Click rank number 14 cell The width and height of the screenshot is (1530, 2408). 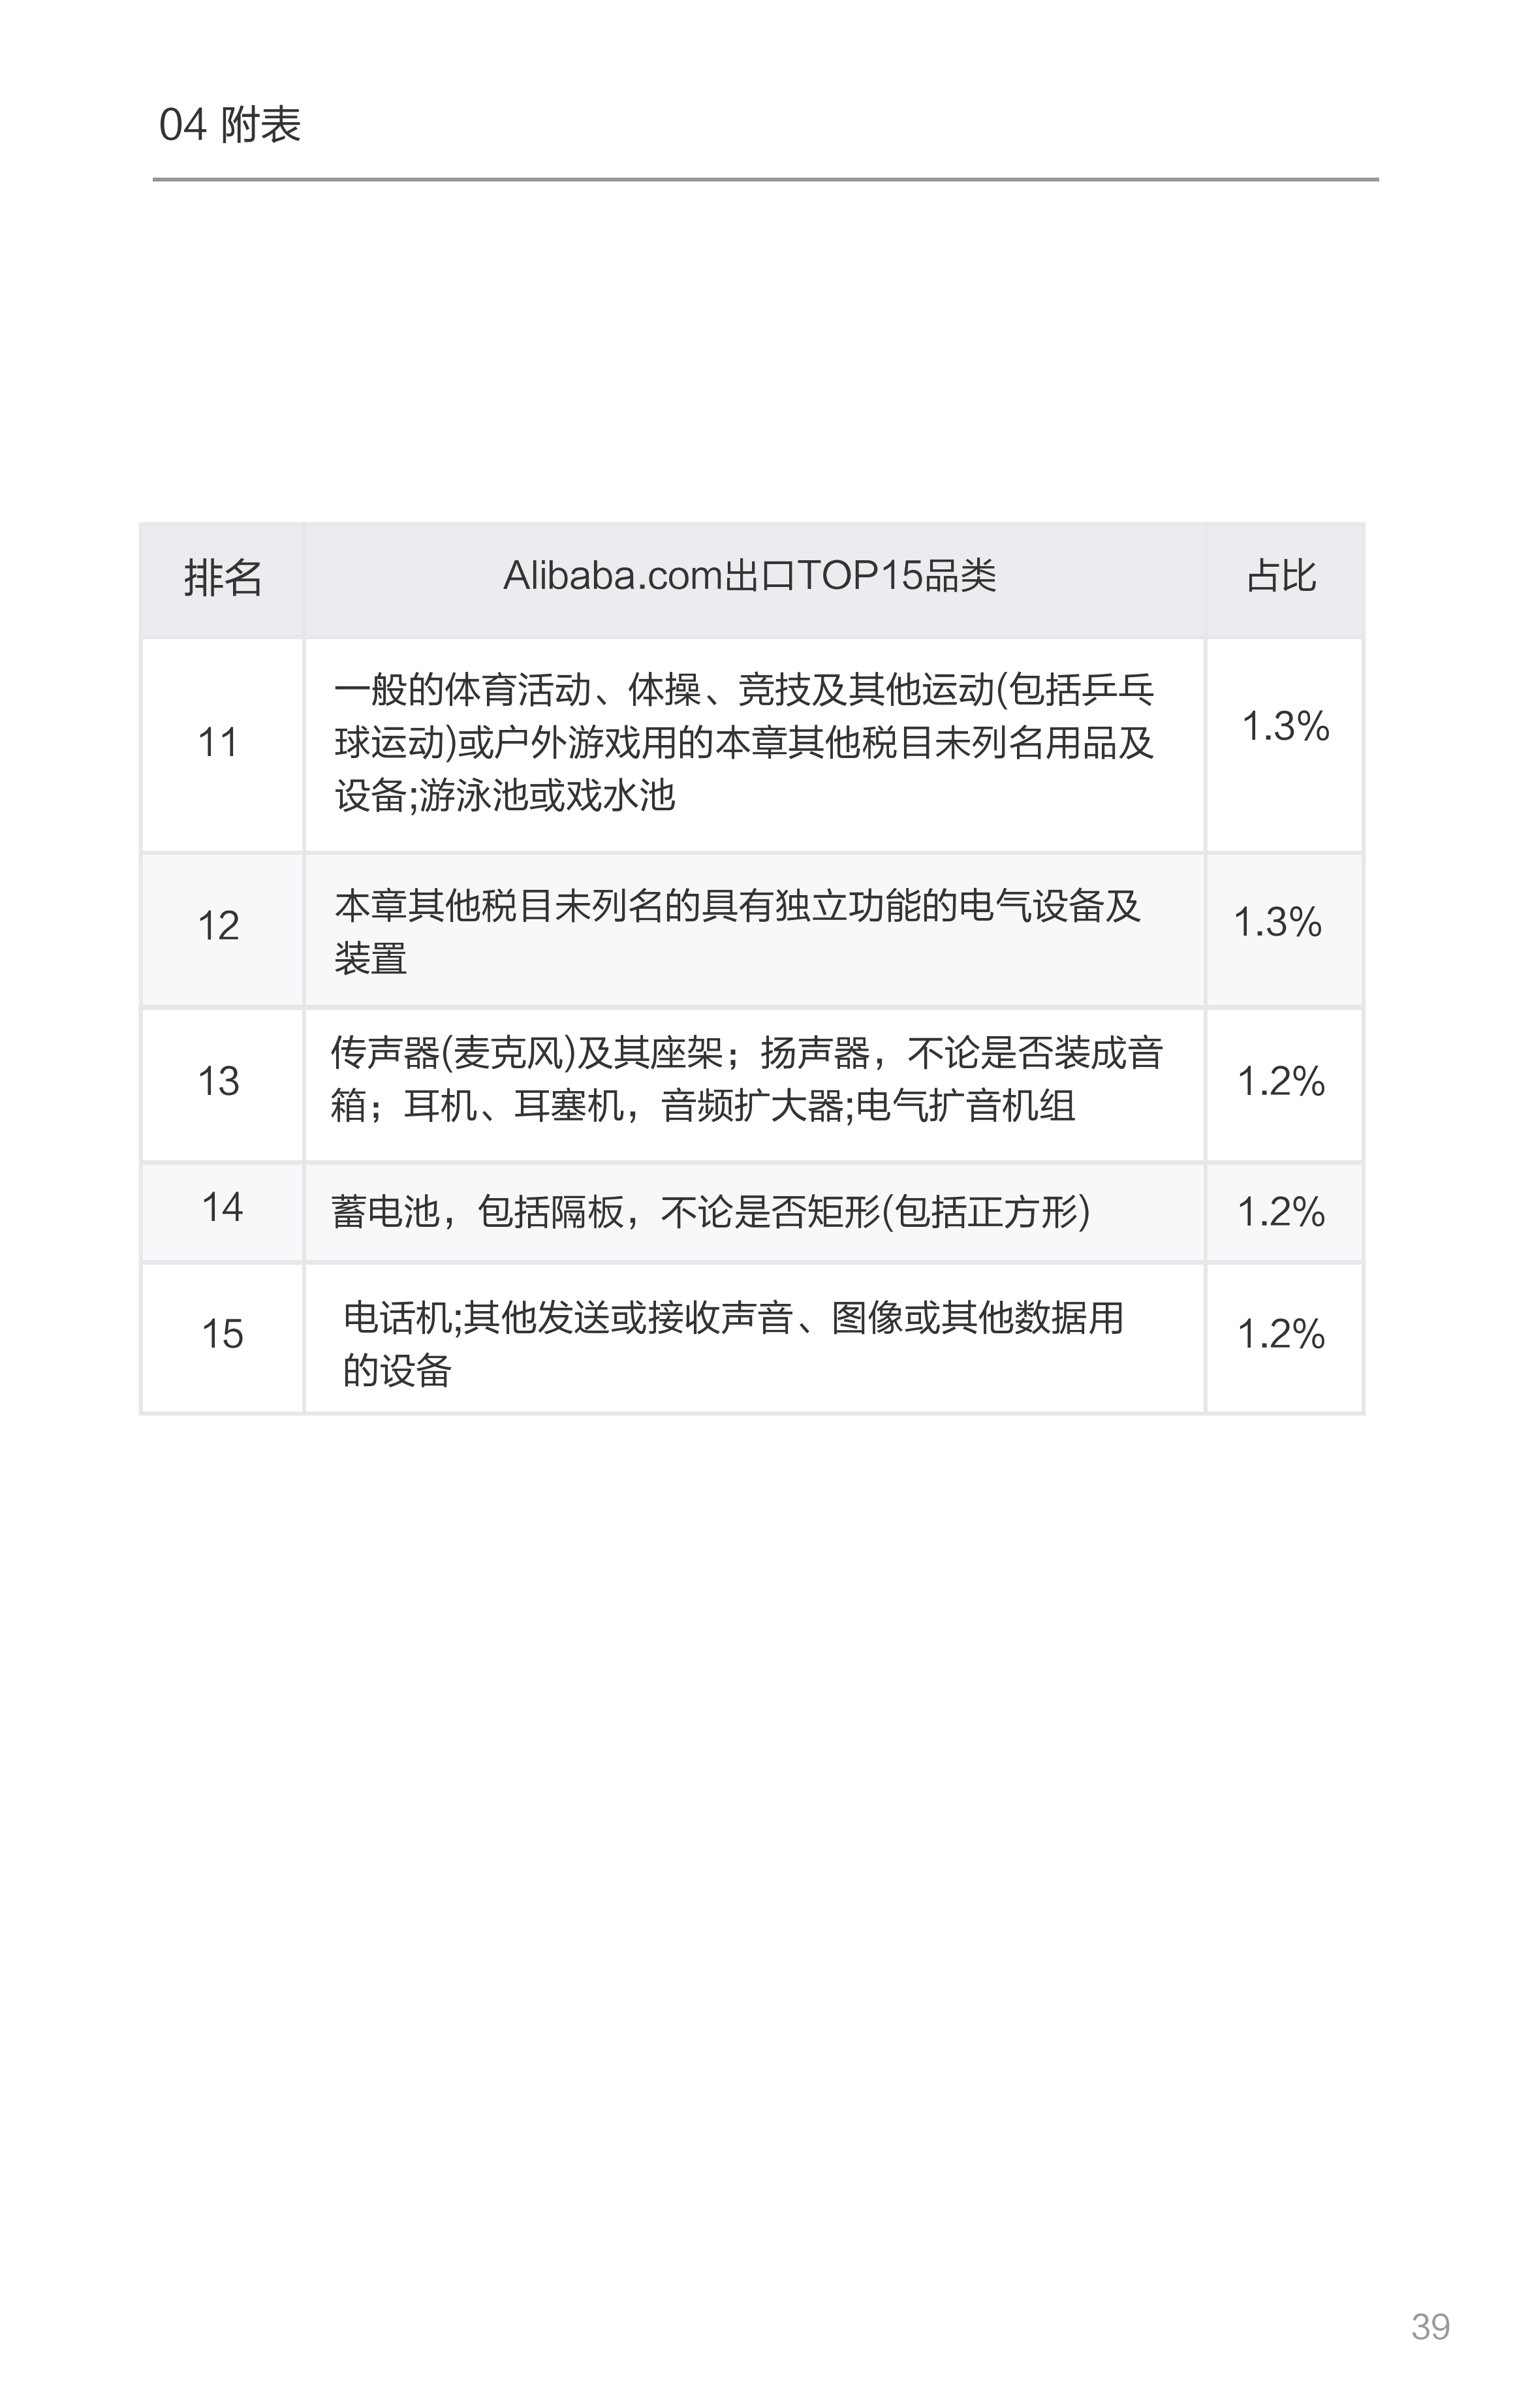pos(222,1207)
